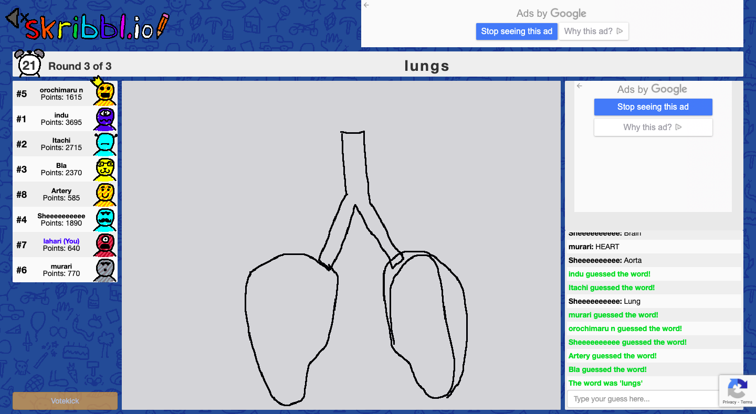Click the guess input field
Screen dimensions: 756x414
642,399
